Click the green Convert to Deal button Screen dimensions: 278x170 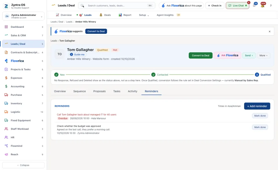coord(200,56)
